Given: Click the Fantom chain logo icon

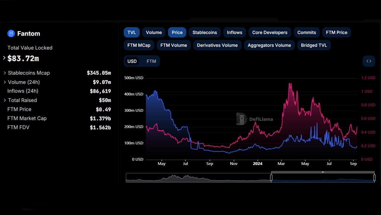Looking at the screenshot, I should coord(11,33).
